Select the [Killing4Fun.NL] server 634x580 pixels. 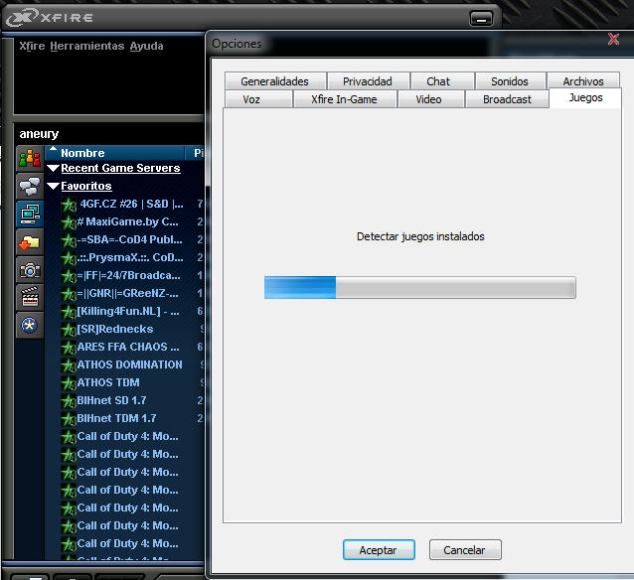click(128, 311)
